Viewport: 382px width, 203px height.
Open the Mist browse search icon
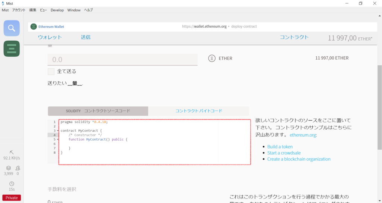[x=12, y=28]
